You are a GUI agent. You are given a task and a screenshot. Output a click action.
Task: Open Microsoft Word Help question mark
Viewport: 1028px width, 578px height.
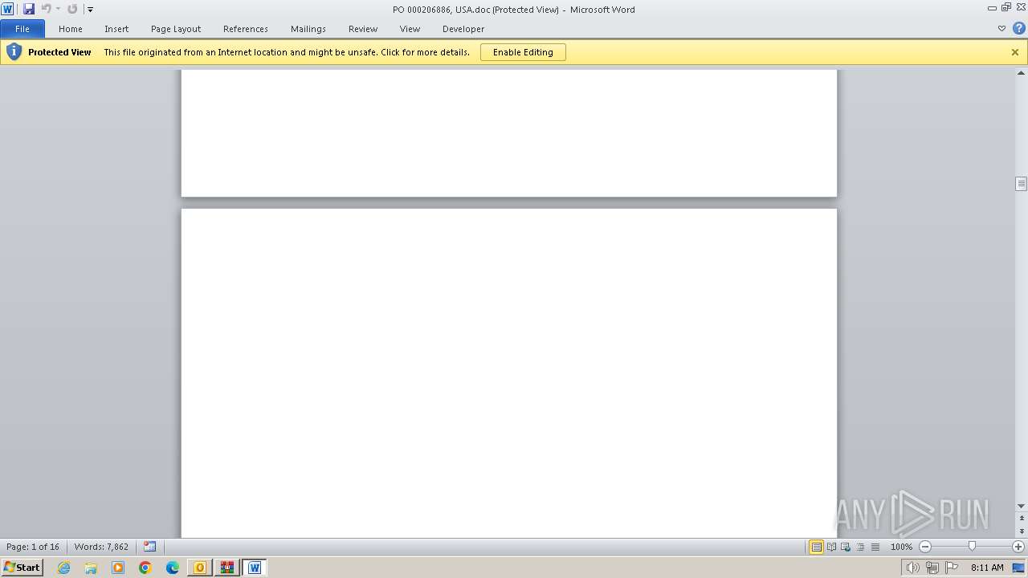(1018, 29)
